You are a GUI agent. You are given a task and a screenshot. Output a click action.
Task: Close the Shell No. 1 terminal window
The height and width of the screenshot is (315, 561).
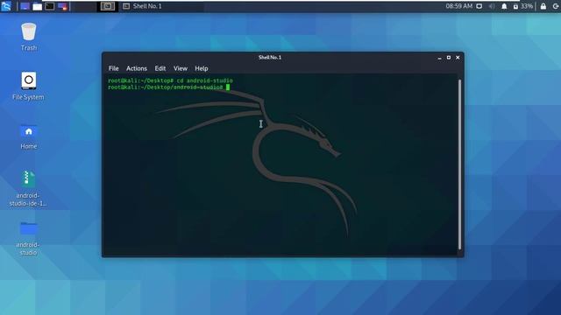coord(458,58)
